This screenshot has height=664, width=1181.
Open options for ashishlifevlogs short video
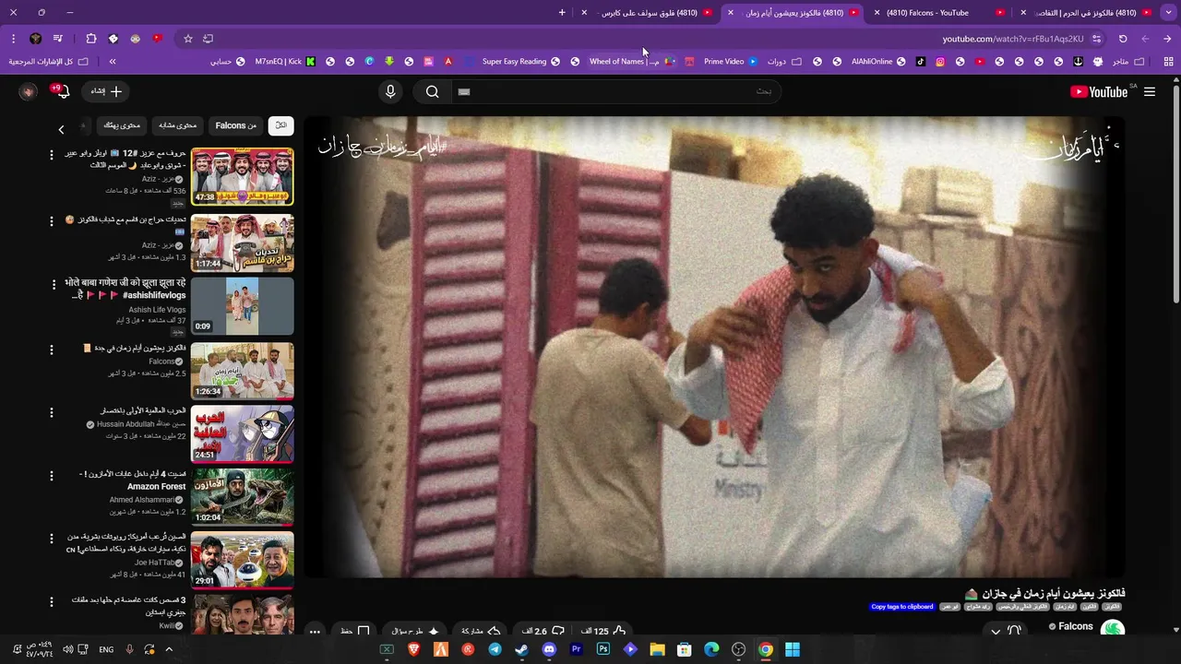tap(54, 284)
